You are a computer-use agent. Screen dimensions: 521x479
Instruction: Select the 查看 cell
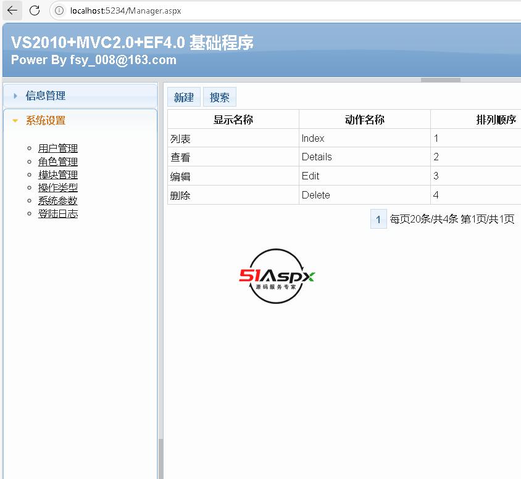tap(233, 157)
